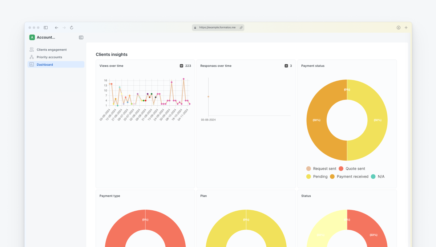Click the Payment status card title

(313, 66)
